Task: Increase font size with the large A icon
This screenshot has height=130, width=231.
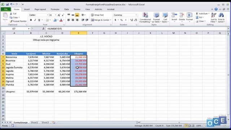Action: [x=59, y=15]
